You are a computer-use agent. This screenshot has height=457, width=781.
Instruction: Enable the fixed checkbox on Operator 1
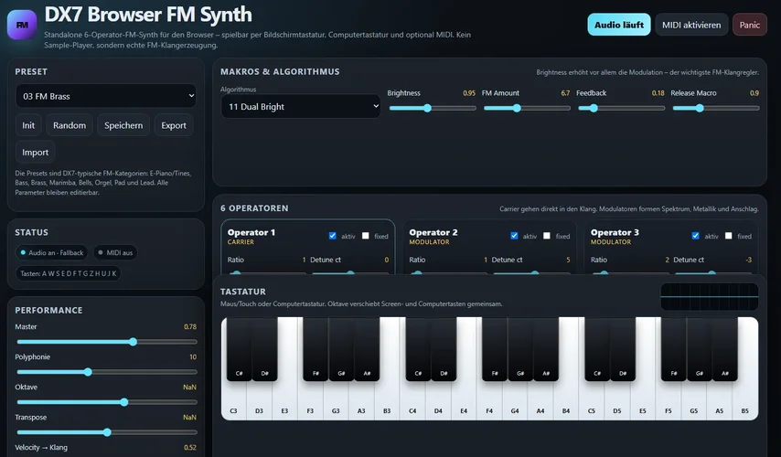(x=366, y=236)
